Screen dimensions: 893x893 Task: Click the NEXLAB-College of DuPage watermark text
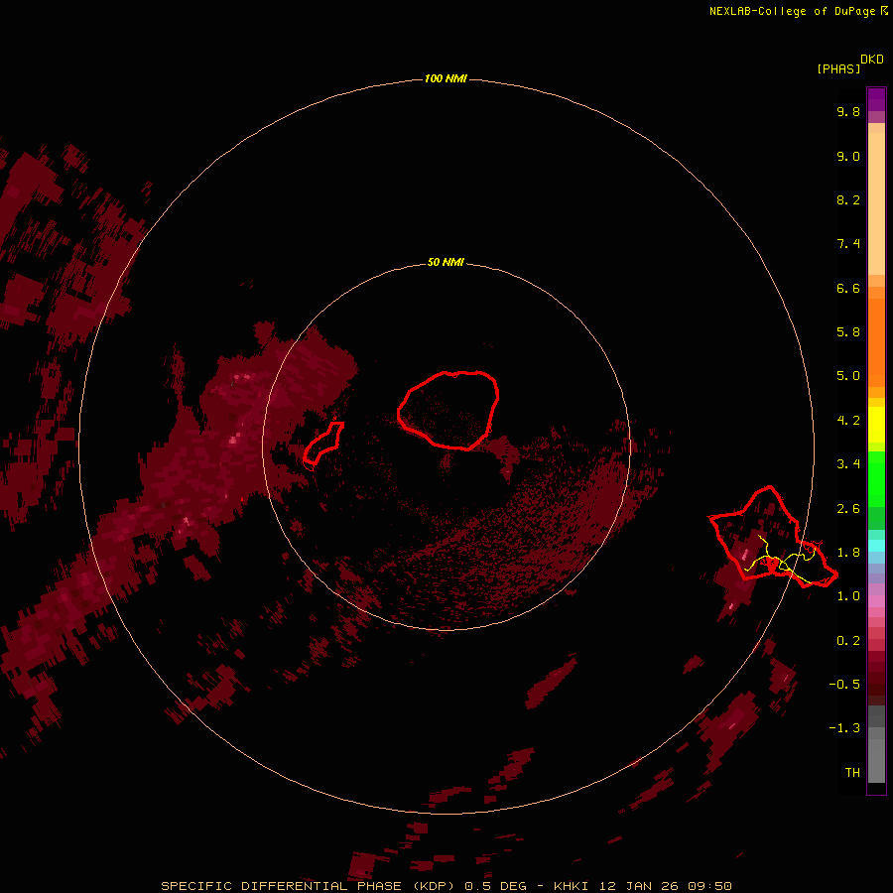799,11
